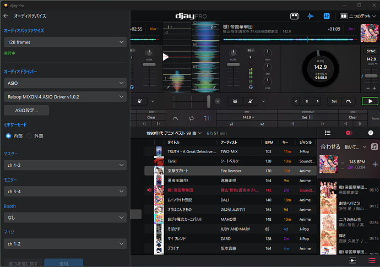Toggle the automix queue icon

coord(352,261)
